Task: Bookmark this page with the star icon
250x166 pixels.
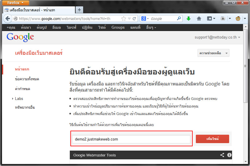Action: point(124,19)
